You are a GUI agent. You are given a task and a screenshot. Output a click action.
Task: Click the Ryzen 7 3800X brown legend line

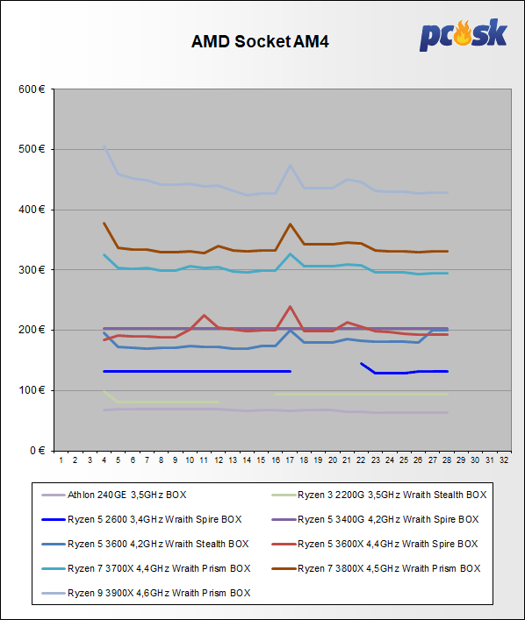(x=284, y=568)
